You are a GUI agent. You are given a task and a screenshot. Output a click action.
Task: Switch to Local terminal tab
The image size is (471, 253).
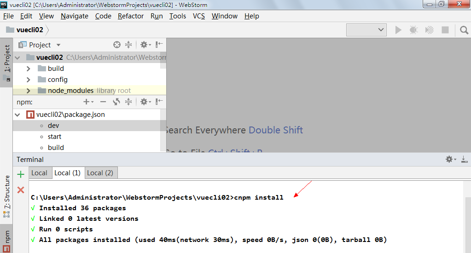coord(39,173)
